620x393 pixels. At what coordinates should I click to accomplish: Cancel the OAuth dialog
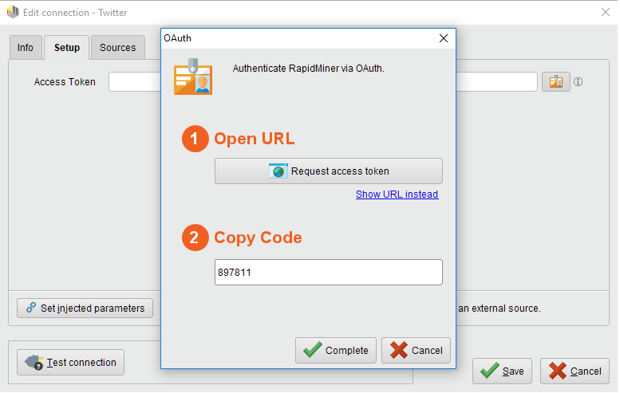416,350
